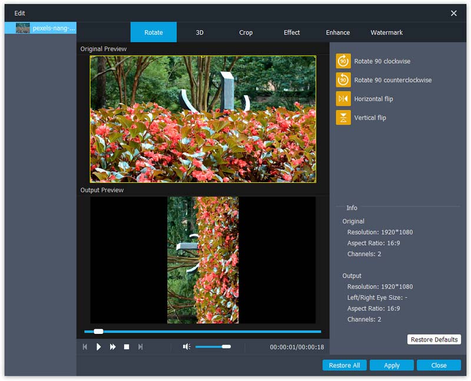Open the Watermark tab

tap(387, 33)
